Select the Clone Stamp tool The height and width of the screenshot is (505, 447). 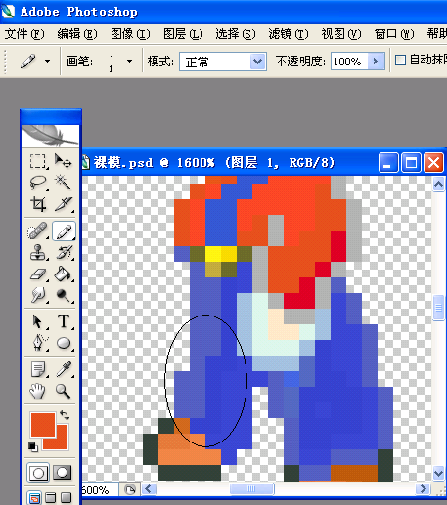point(38,252)
